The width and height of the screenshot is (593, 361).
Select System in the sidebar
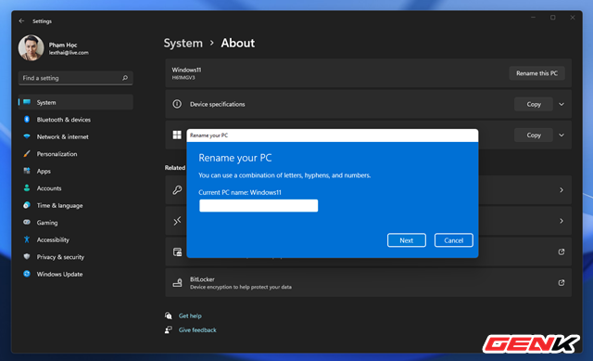pos(76,102)
